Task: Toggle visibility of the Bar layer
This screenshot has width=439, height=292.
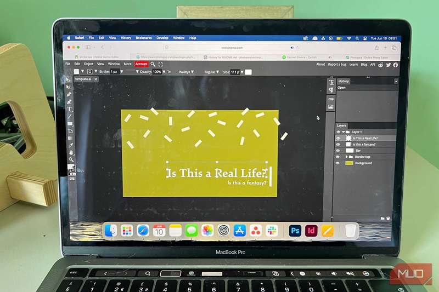Action: pyautogui.click(x=339, y=151)
